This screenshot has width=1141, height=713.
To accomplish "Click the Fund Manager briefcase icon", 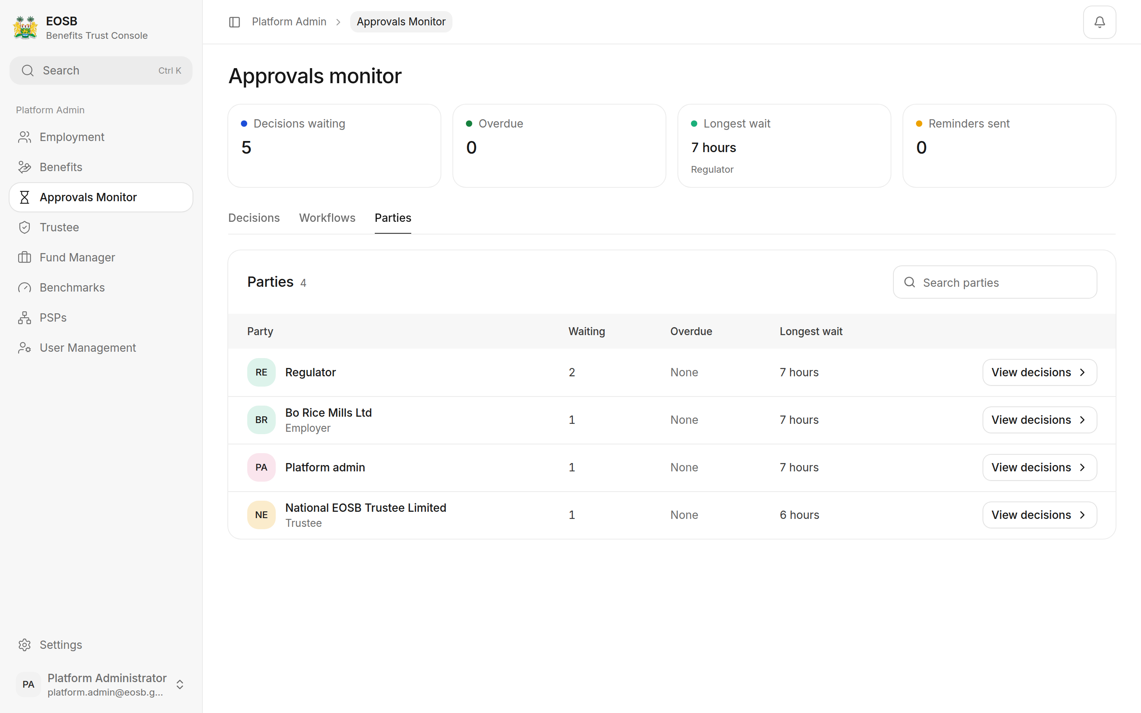I will (25, 257).
